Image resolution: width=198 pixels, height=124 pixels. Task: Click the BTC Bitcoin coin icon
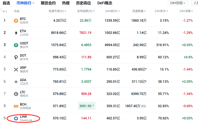pyautogui.click(x=16, y=21)
